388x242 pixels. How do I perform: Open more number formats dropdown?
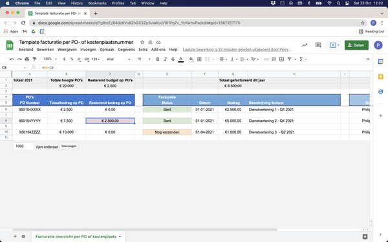click(x=96, y=59)
